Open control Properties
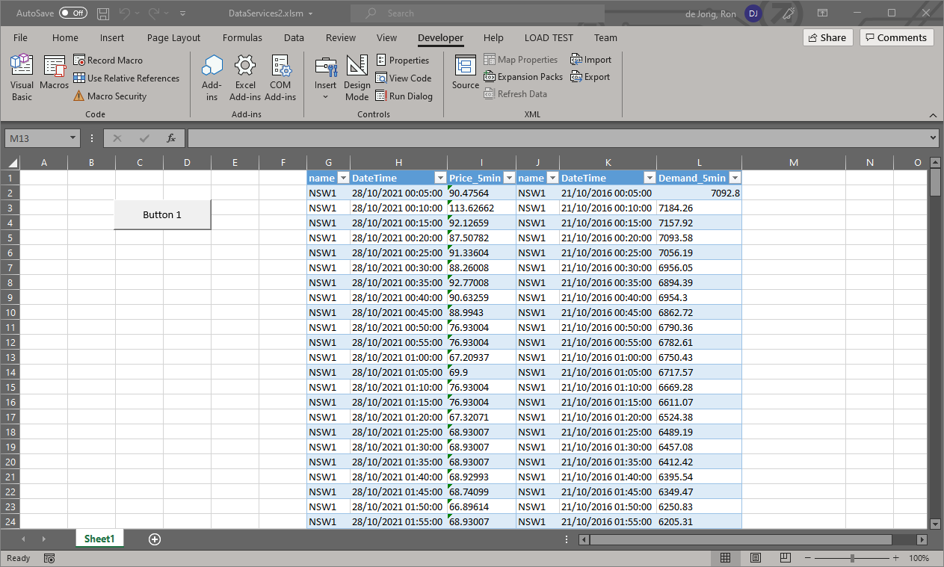Image resolution: width=944 pixels, height=567 pixels. [x=402, y=61]
